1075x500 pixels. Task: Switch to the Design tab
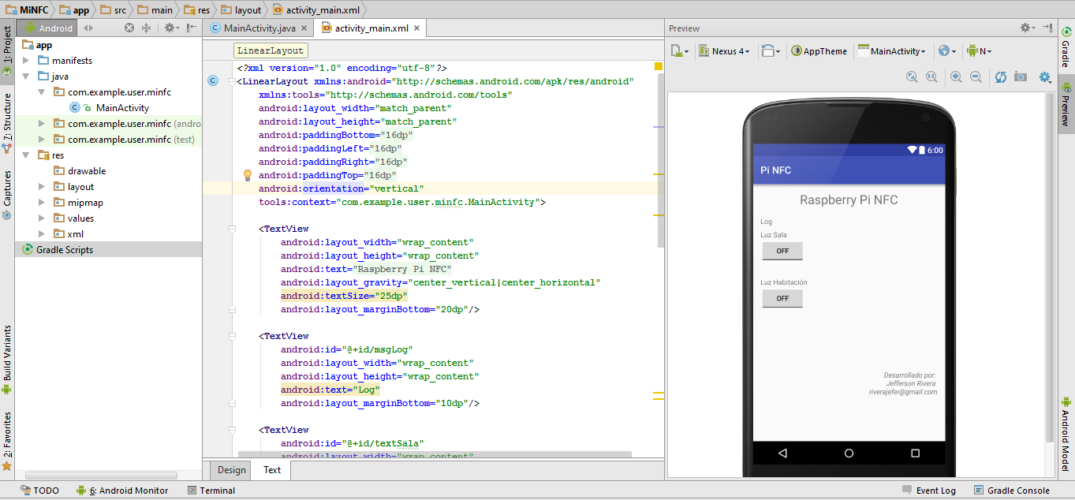230,470
